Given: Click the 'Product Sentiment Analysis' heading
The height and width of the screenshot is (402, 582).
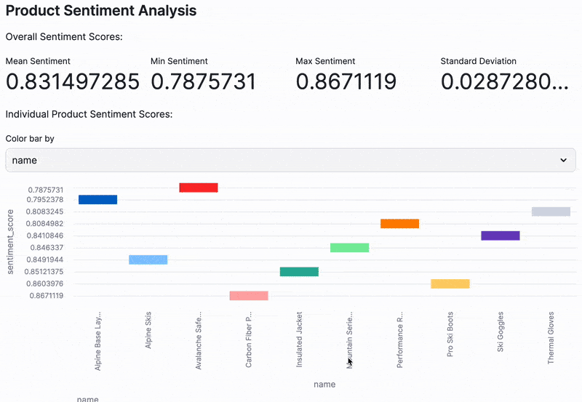Looking at the screenshot, I should [x=101, y=11].
